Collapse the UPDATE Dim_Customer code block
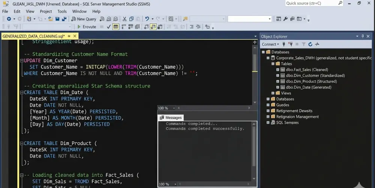Screen dimensions: 375x188 tap(22, 61)
